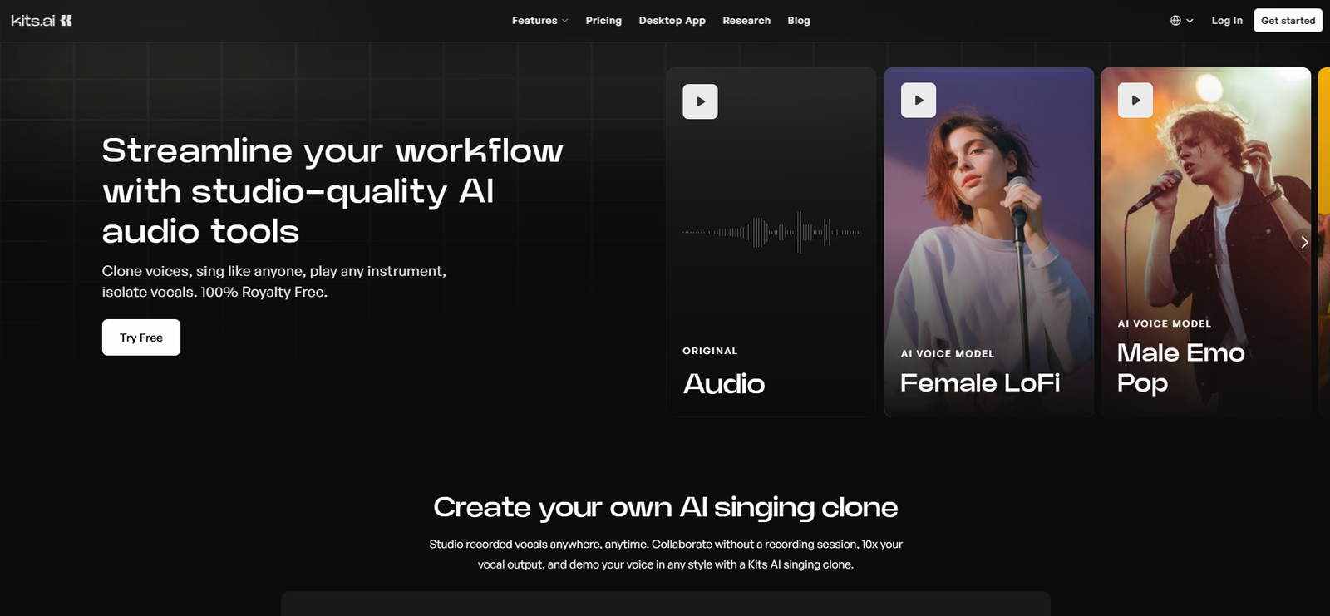Click the Log In link

click(x=1226, y=21)
